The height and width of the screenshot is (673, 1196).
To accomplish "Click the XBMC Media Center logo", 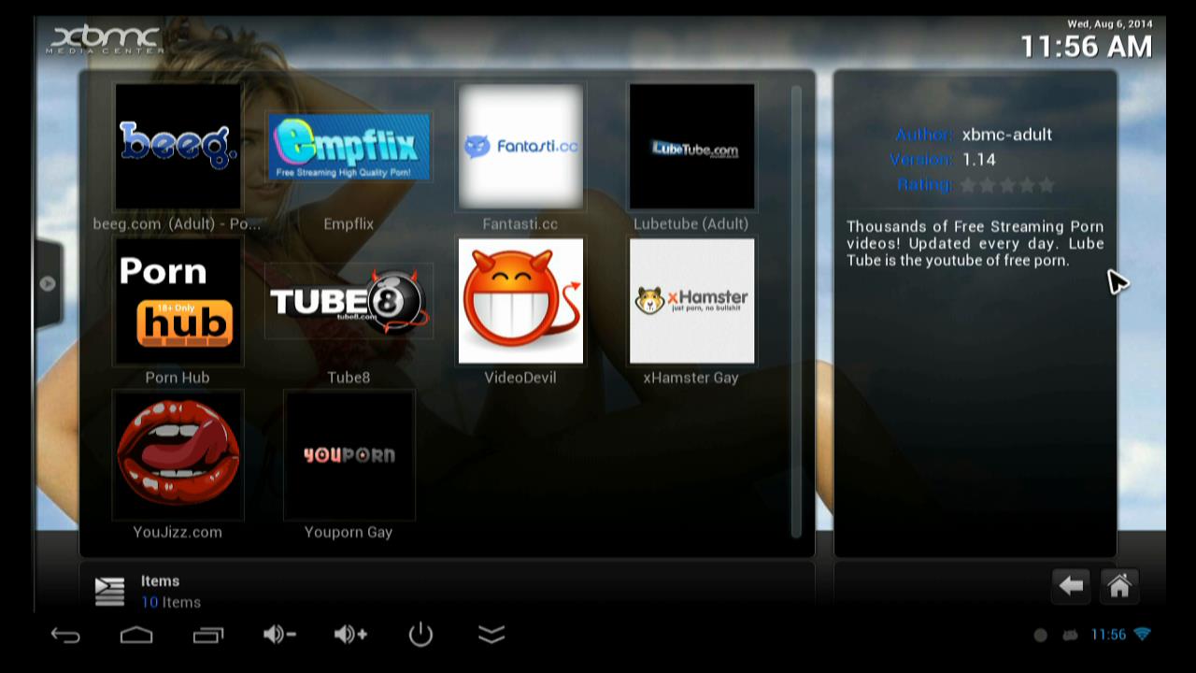I will pyautogui.click(x=105, y=39).
